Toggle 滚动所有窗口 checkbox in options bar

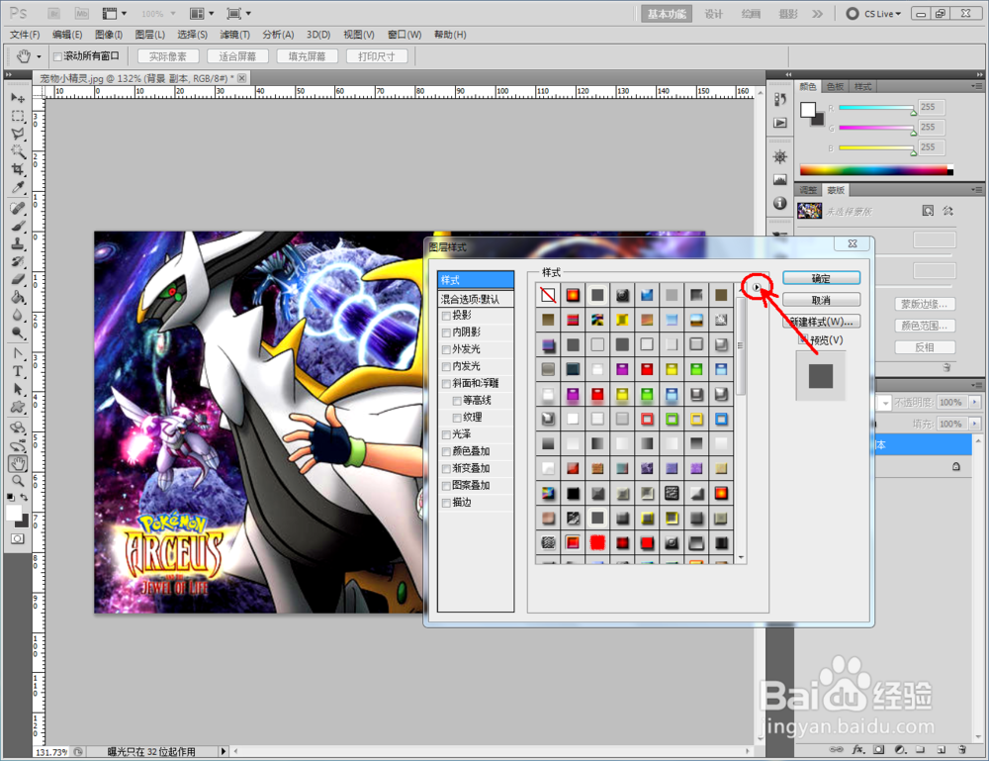click(x=57, y=56)
